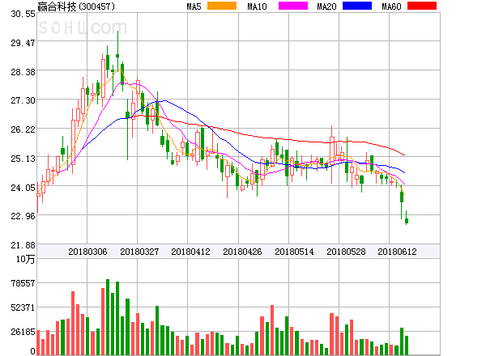Click the 29.47 price axis label
The width and height of the screenshot is (486, 356).
(23, 43)
